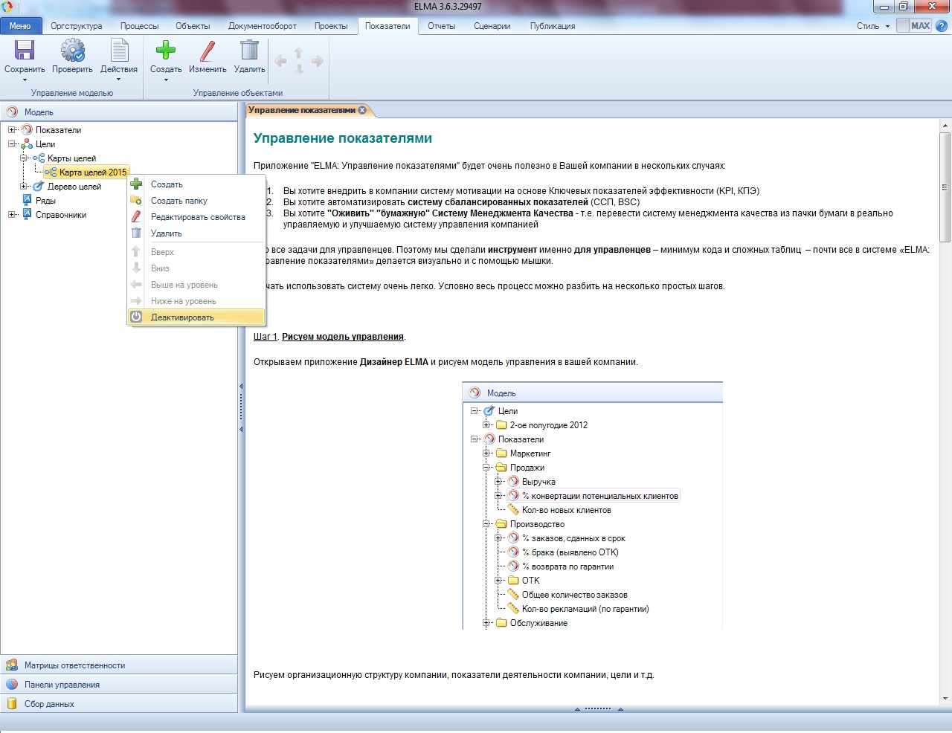Switch to the Оргструктура ribbon tab
The height and width of the screenshot is (733, 952).
pyautogui.click(x=76, y=26)
